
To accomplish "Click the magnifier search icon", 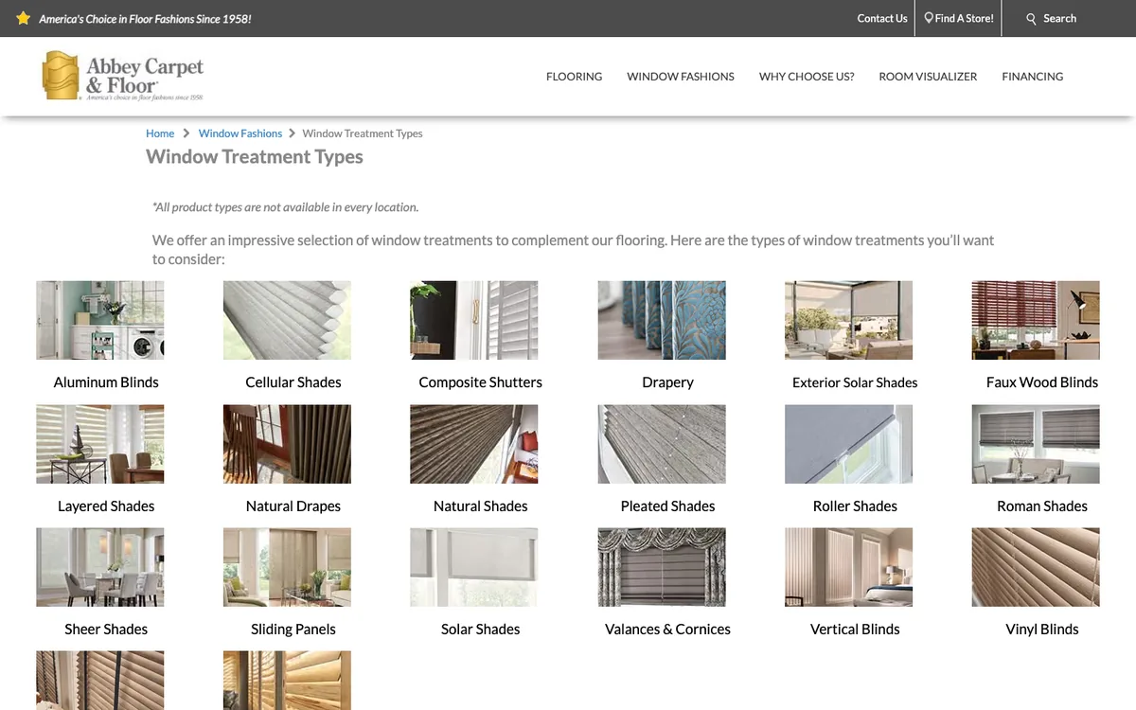I will (x=1032, y=19).
